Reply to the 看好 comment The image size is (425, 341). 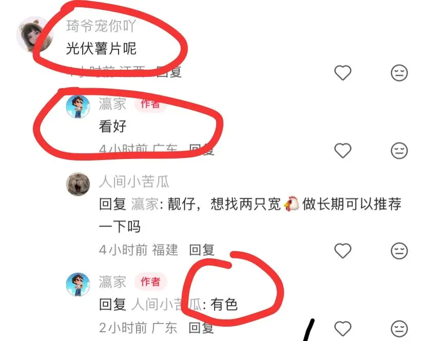pyautogui.click(x=202, y=150)
